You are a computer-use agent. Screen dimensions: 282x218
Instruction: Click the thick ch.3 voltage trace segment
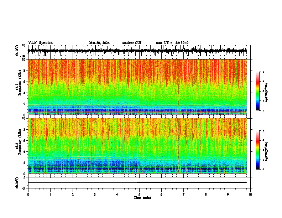pyautogui.click(x=192, y=182)
